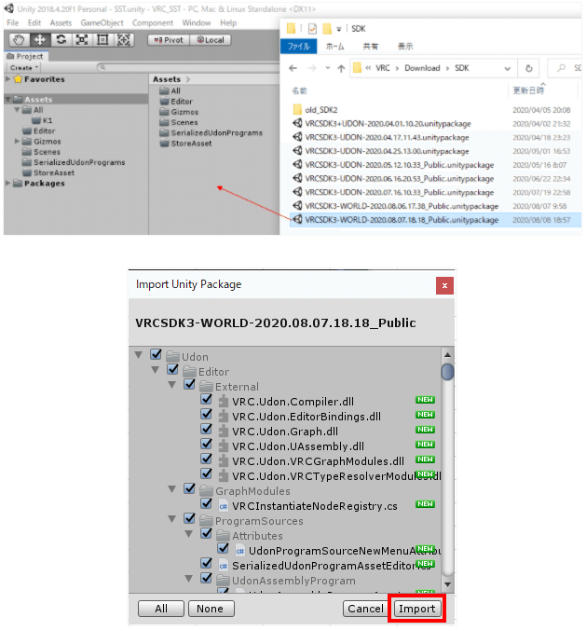The height and width of the screenshot is (631, 586).
Task: Switch to the ホーム tab in Explorer
Action: tap(335, 47)
